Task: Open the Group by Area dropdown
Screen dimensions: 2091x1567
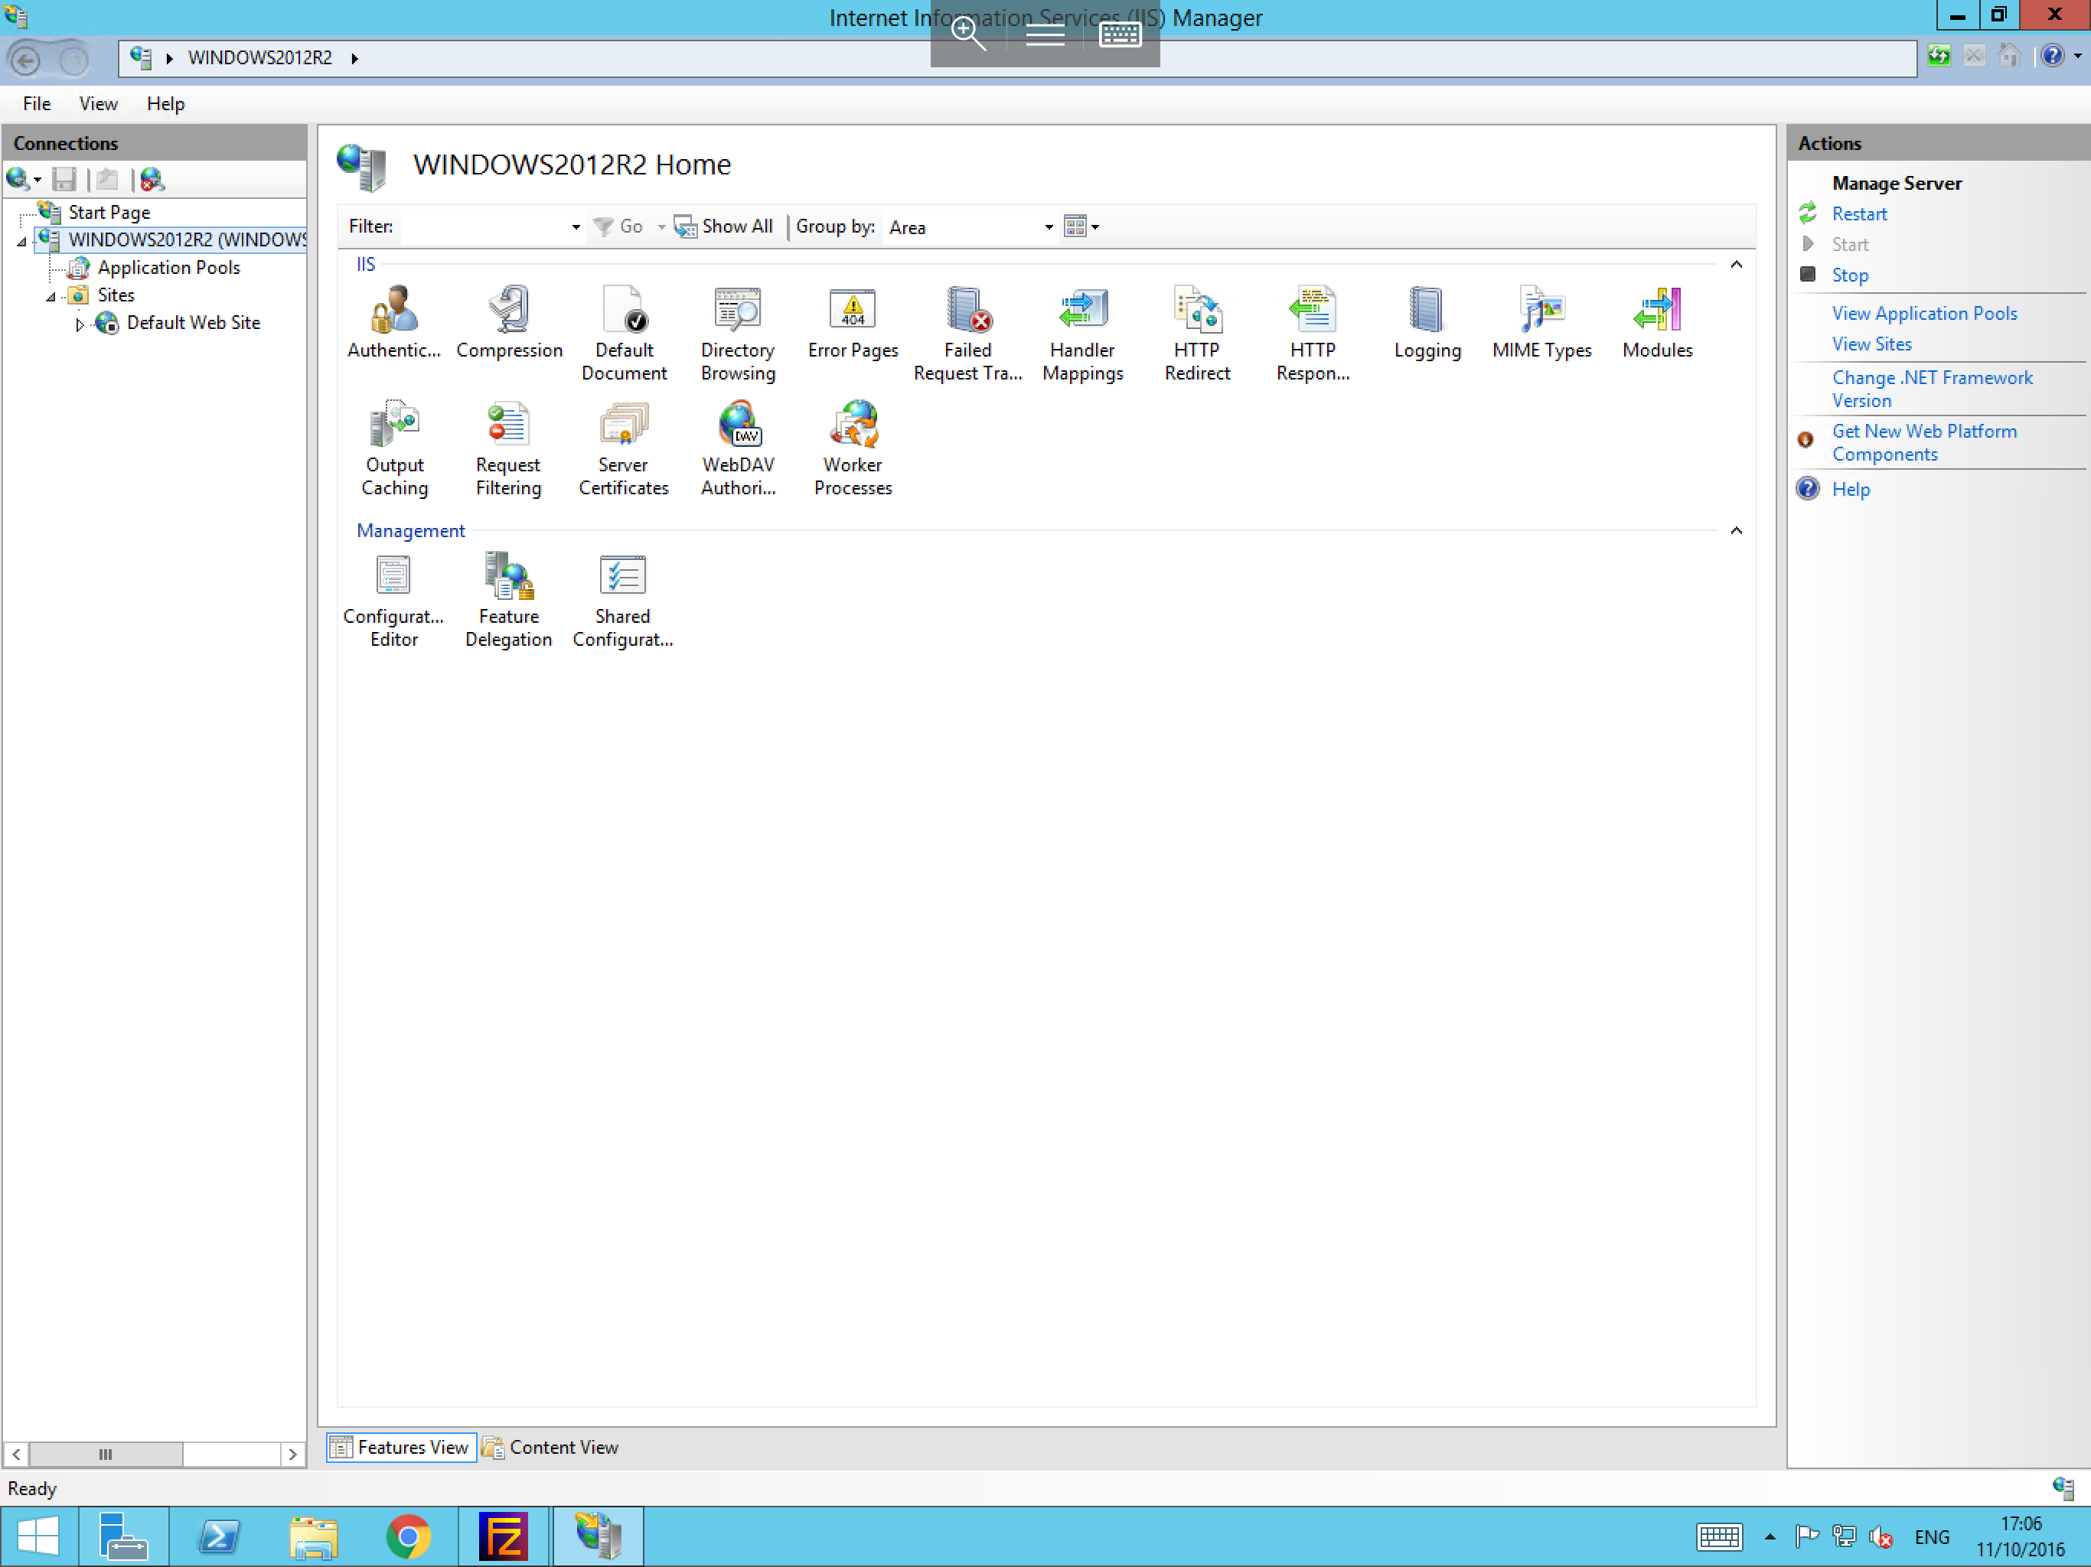Action: click(1049, 228)
